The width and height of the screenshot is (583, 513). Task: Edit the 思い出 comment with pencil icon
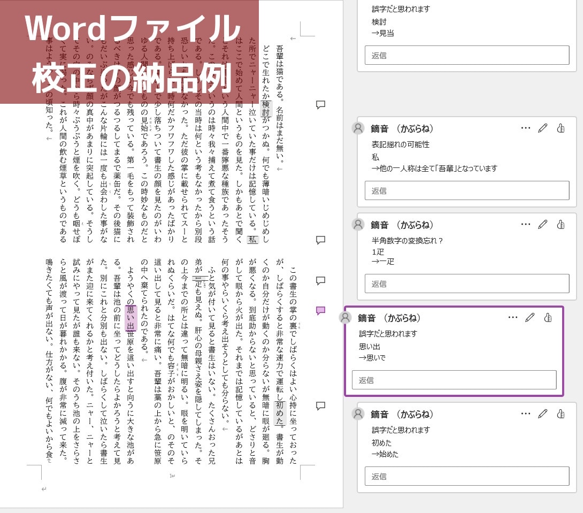tap(530, 317)
